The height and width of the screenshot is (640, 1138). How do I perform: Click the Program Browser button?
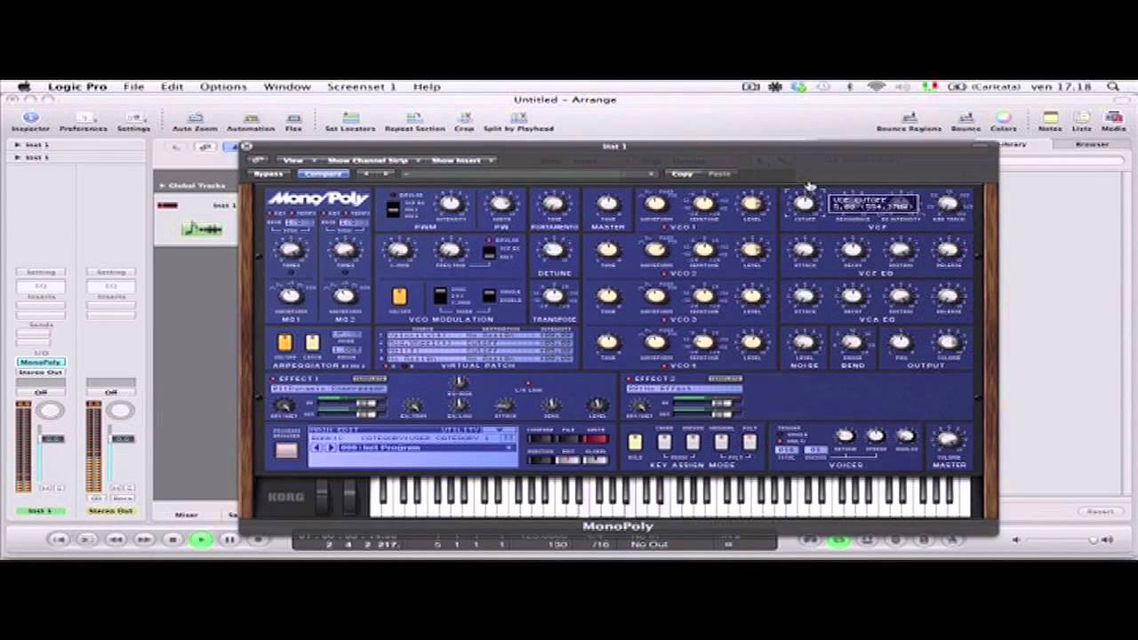pos(286,450)
